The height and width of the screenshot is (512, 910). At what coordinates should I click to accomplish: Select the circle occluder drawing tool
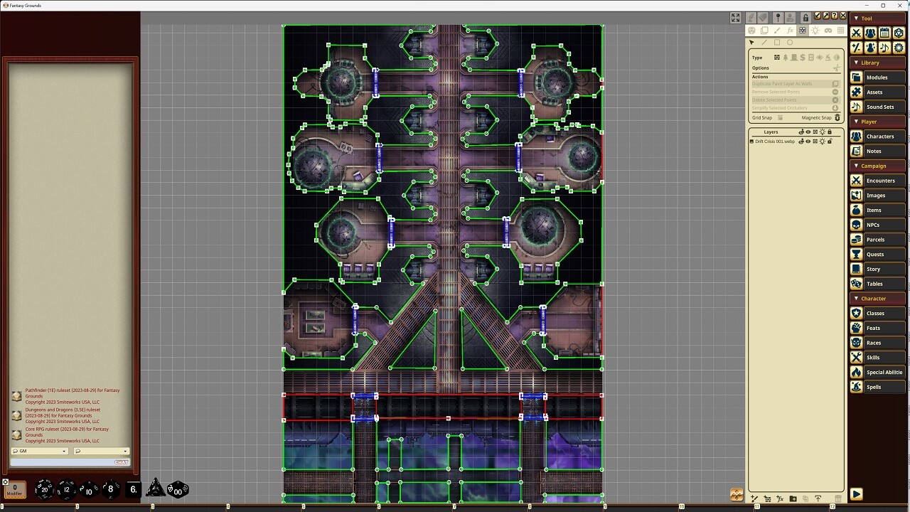click(x=790, y=42)
